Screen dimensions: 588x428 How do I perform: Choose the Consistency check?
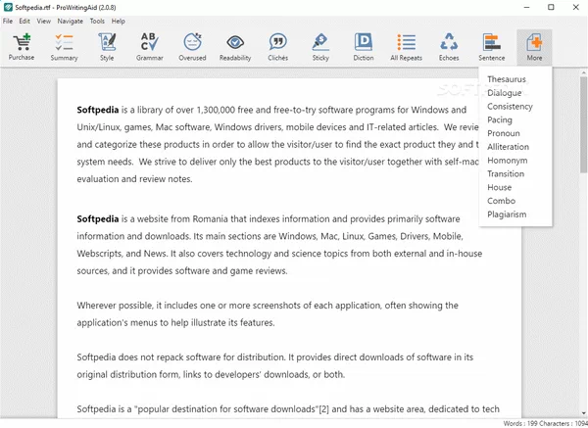tap(510, 107)
